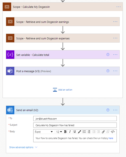This screenshot has height=157, width=126.
Task: Insert a bulleted list in body
Action: [84, 132]
